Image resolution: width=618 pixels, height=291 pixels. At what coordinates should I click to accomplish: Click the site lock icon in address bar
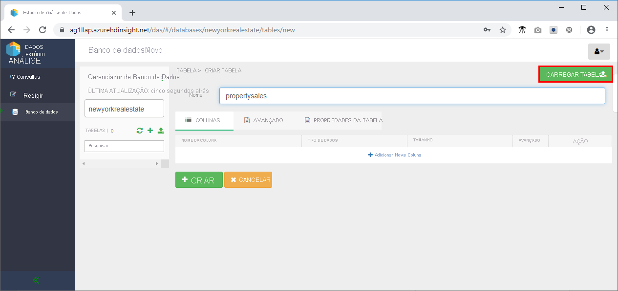click(62, 30)
